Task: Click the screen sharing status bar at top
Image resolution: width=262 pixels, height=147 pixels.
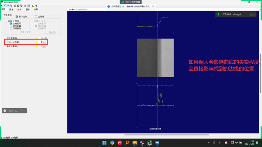Action: (x=131, y=2)
